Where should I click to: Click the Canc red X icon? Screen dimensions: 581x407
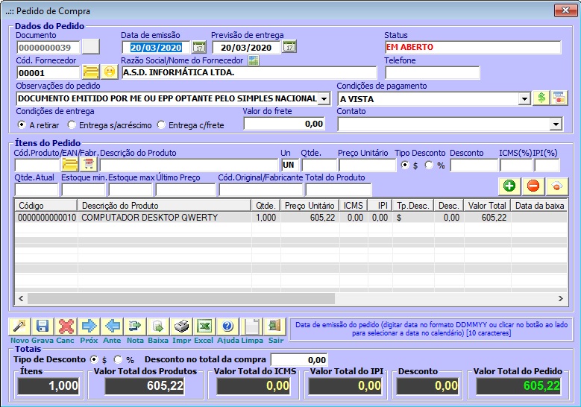66,326
